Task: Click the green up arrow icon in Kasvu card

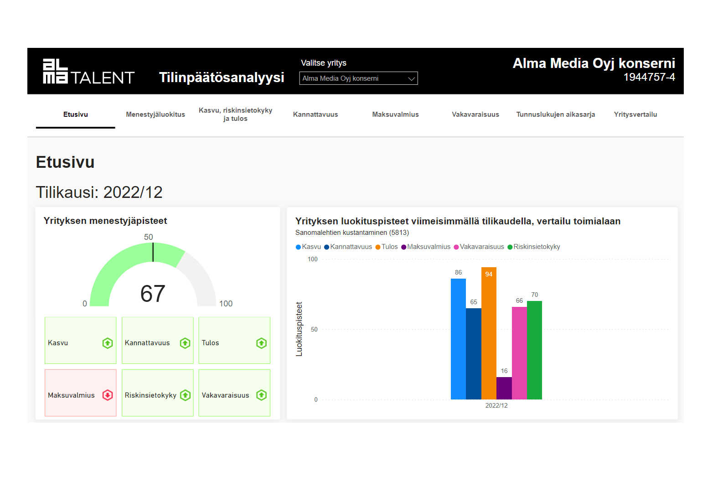Action: click(108, 343)
